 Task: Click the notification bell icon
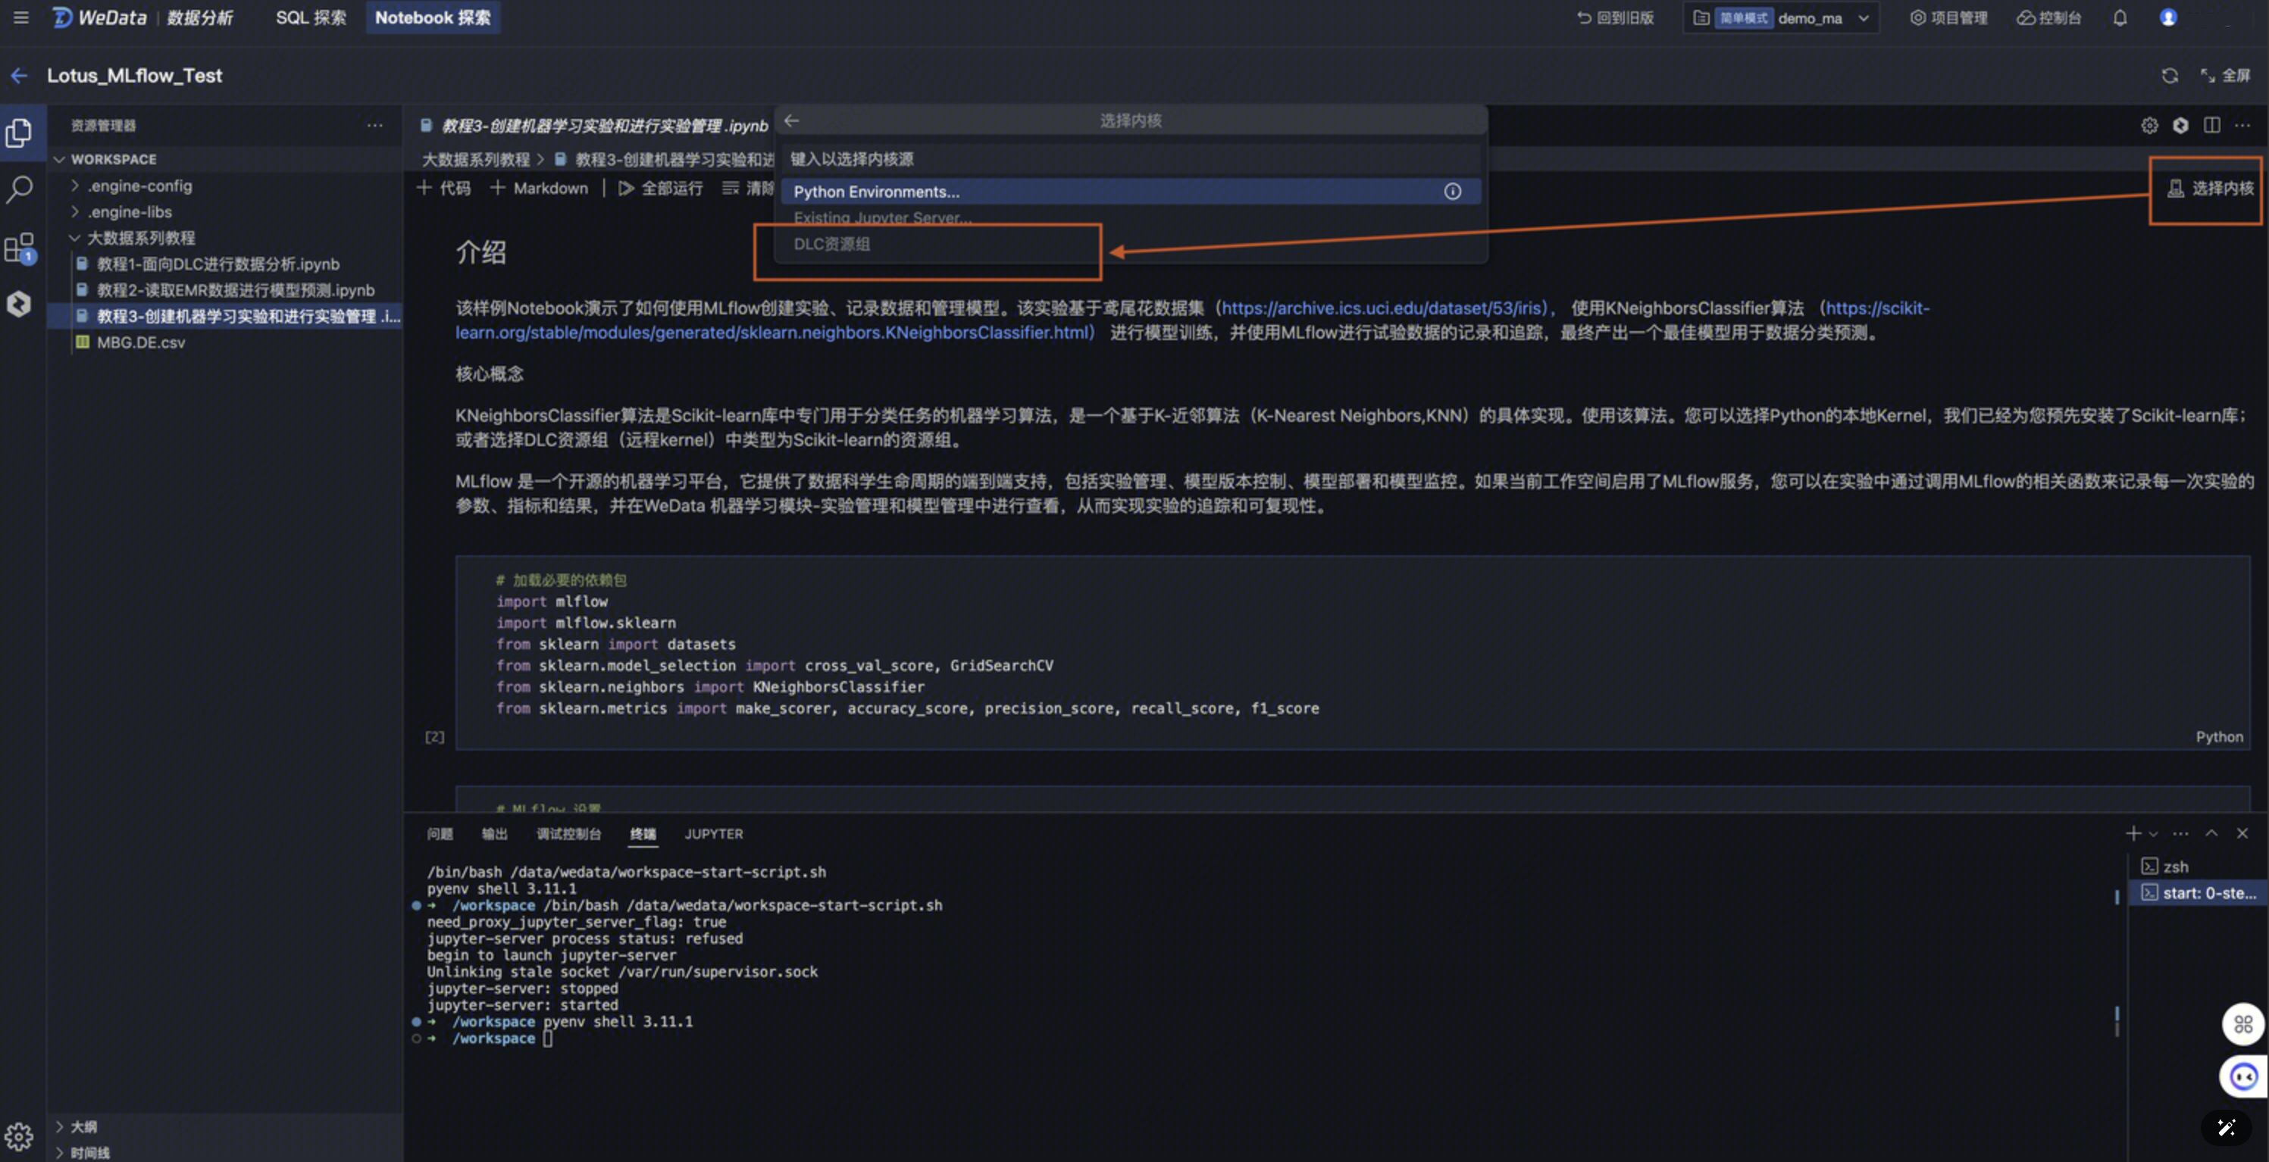click(x=2120, y=17)
